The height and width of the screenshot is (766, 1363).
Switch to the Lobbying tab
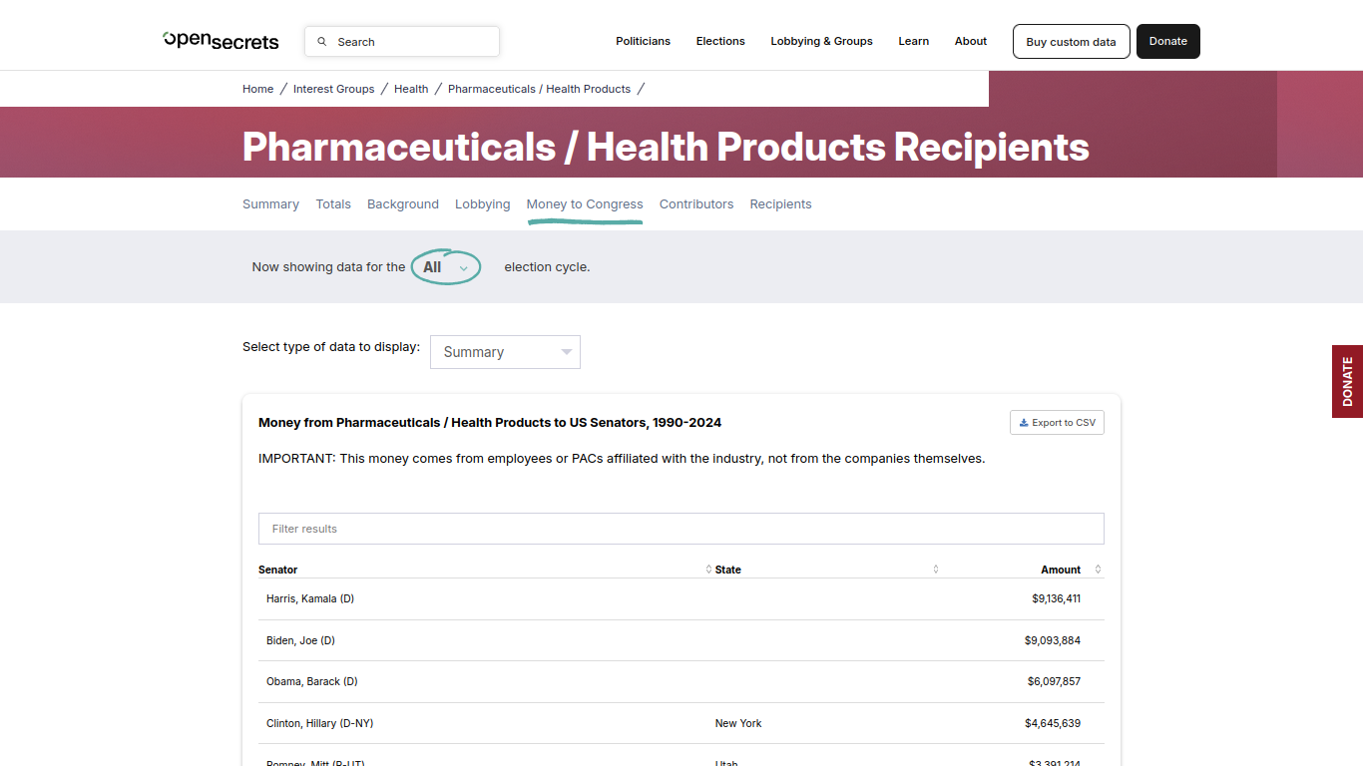482,203
